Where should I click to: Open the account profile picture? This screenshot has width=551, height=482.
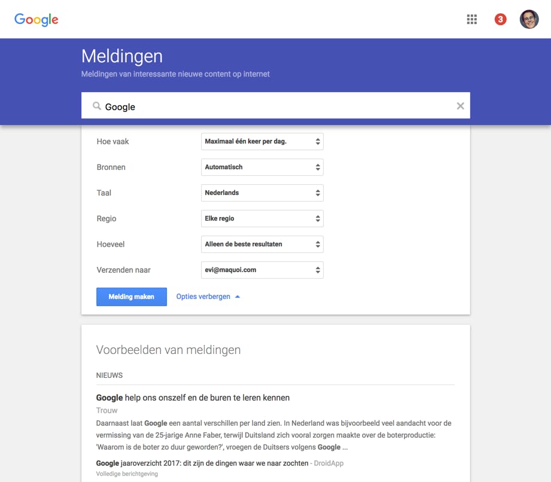point(529,19)
